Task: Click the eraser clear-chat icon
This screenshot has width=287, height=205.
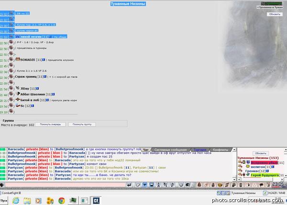Action: [x=138, y=185]
